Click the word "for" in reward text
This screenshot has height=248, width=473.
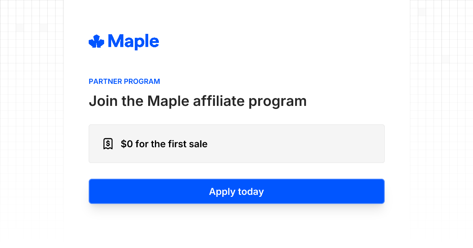(142, 144)
